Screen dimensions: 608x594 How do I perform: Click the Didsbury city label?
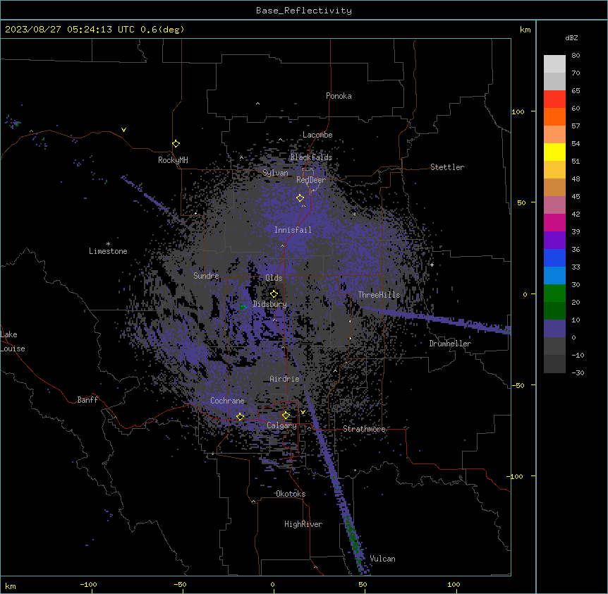(270, 304)
